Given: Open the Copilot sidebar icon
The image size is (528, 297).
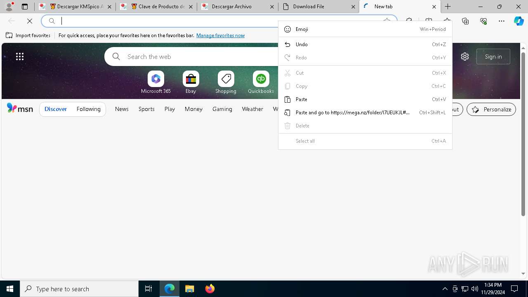Looking at the screenshot, I should [x=519, y=21].
